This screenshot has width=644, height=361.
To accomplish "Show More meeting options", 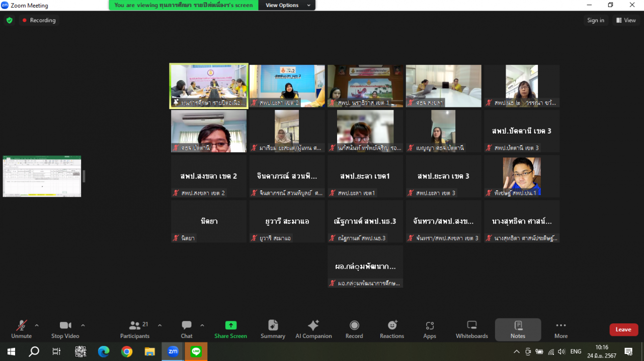I will click(x=561, y=329).
